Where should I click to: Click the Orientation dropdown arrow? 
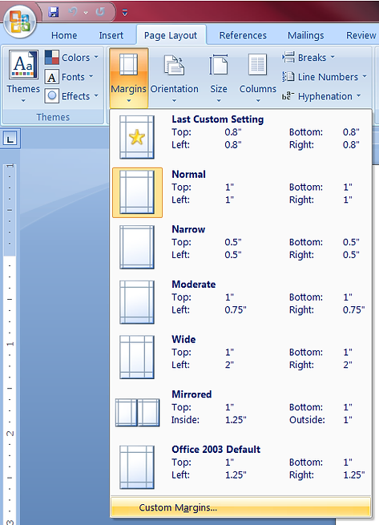click(x=174, y=100)
